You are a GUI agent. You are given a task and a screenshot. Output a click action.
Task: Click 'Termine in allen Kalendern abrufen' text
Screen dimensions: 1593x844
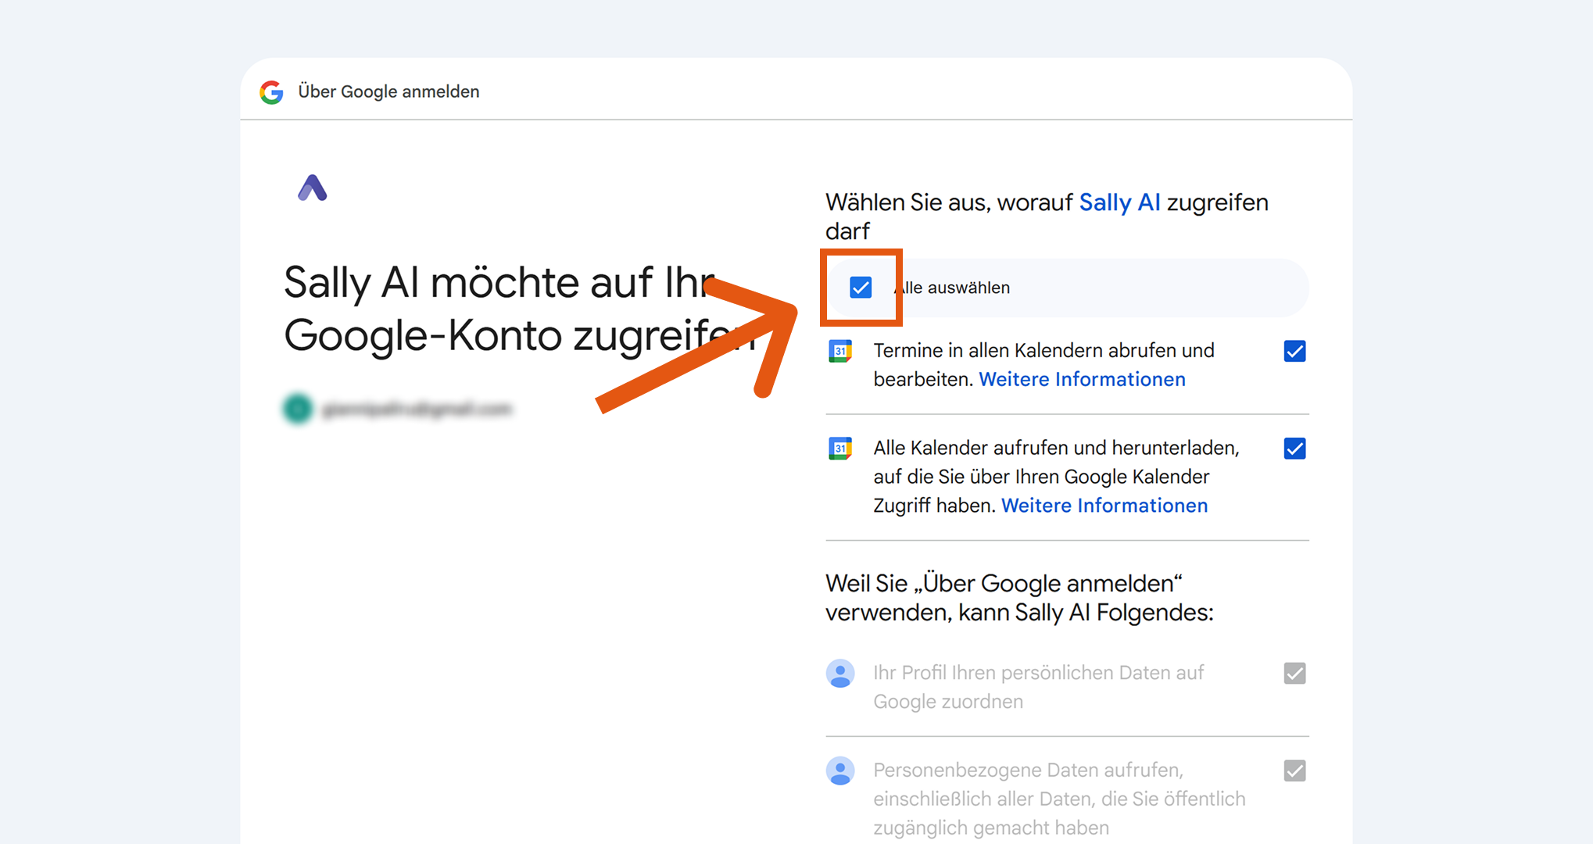(x=1044, y=365)
